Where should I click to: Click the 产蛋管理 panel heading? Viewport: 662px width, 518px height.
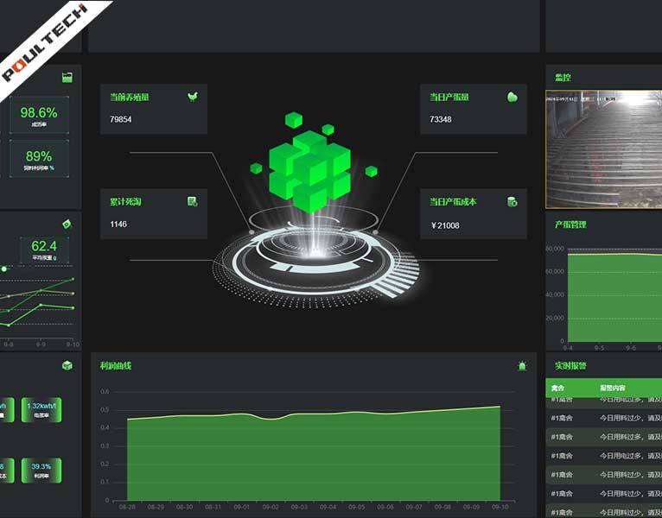(x=570, y=224)
